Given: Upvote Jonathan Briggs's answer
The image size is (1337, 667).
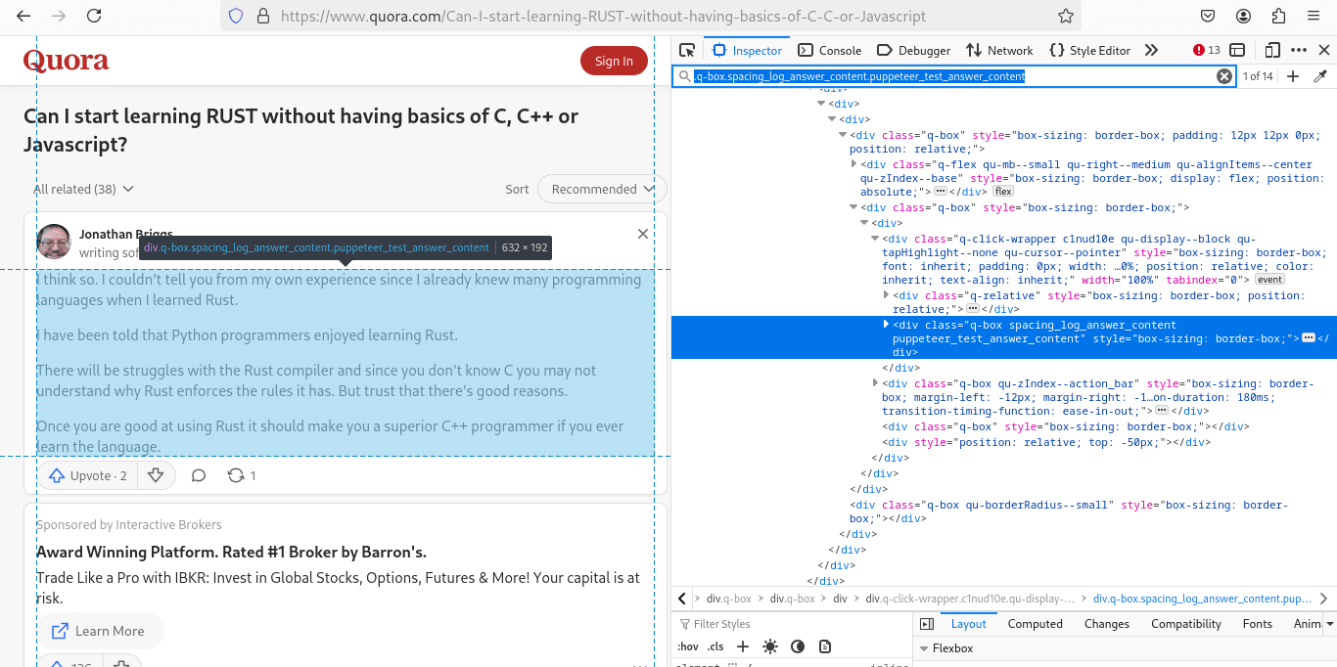Looking at the screenshot, I should click(x=88, y=475).
